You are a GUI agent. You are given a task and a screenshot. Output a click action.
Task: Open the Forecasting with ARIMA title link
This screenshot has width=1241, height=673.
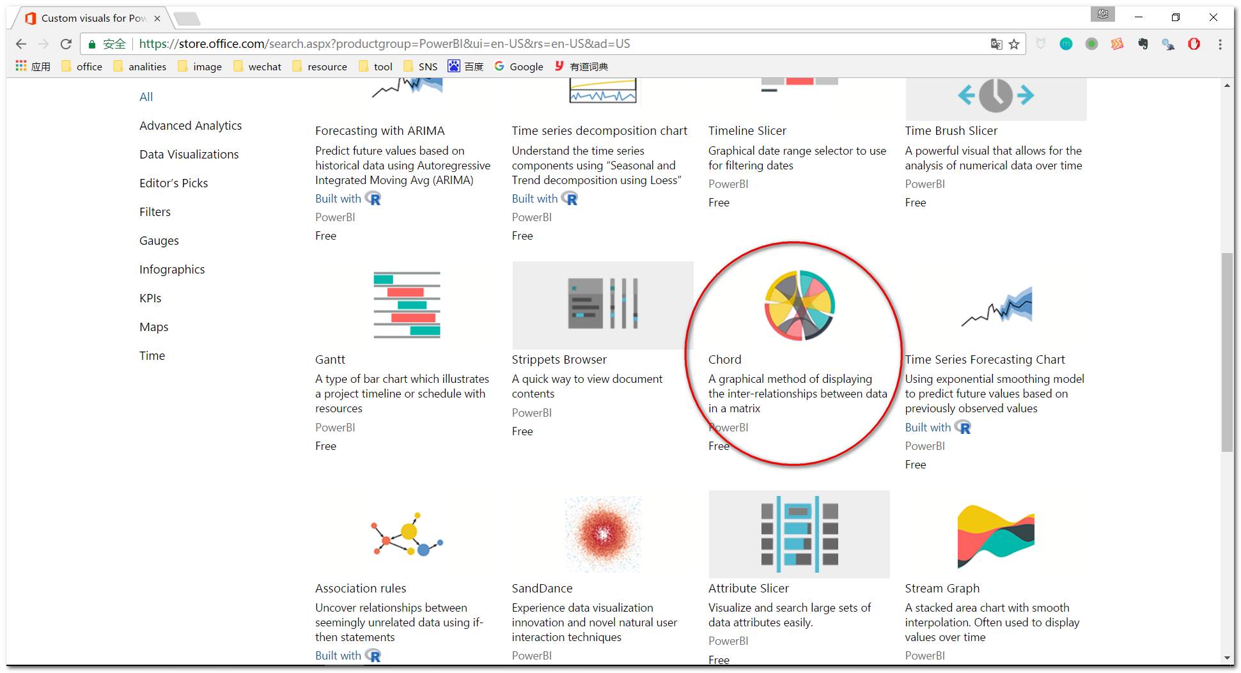pos(380,131)
